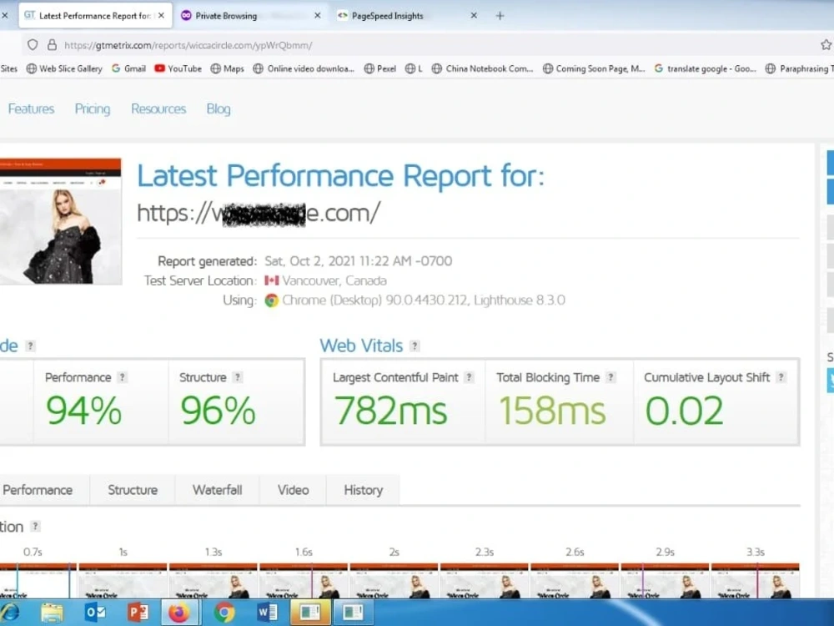834x626 pixels.
Task: Select the Structure report tab
Action: (x=133, y=490)
